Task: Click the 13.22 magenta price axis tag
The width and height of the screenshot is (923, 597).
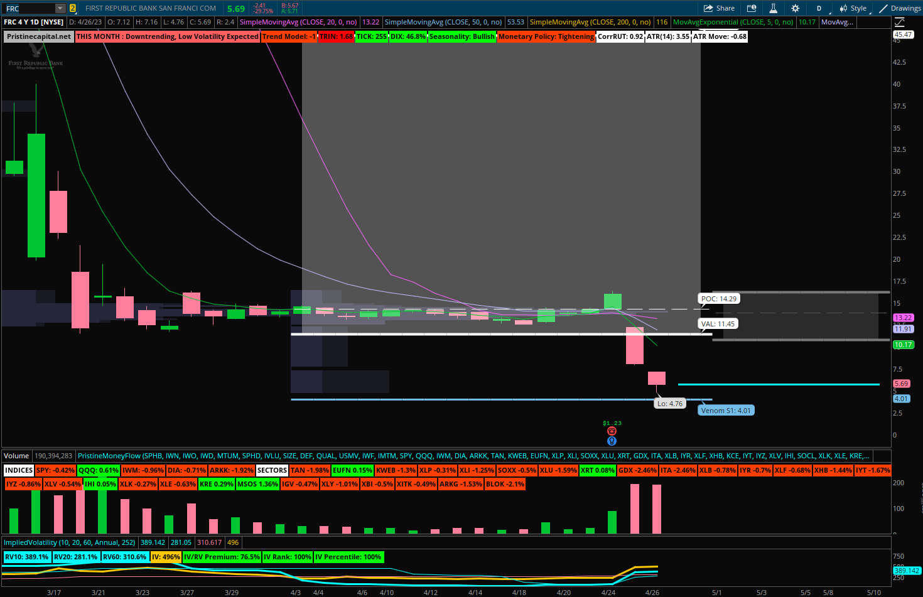Action: coord(904,318)
